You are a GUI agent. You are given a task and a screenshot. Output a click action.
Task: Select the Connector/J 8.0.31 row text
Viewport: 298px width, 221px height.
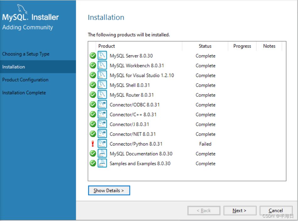pos(129,124)
